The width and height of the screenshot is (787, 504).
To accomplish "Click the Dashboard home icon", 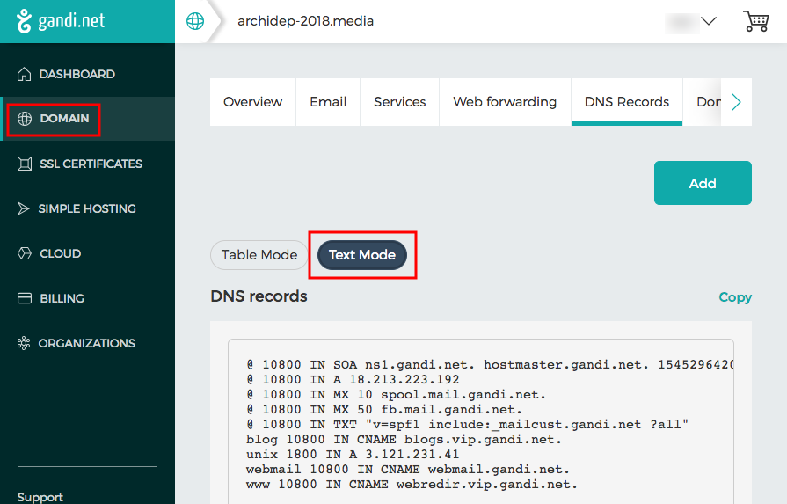I will point(24,74).
